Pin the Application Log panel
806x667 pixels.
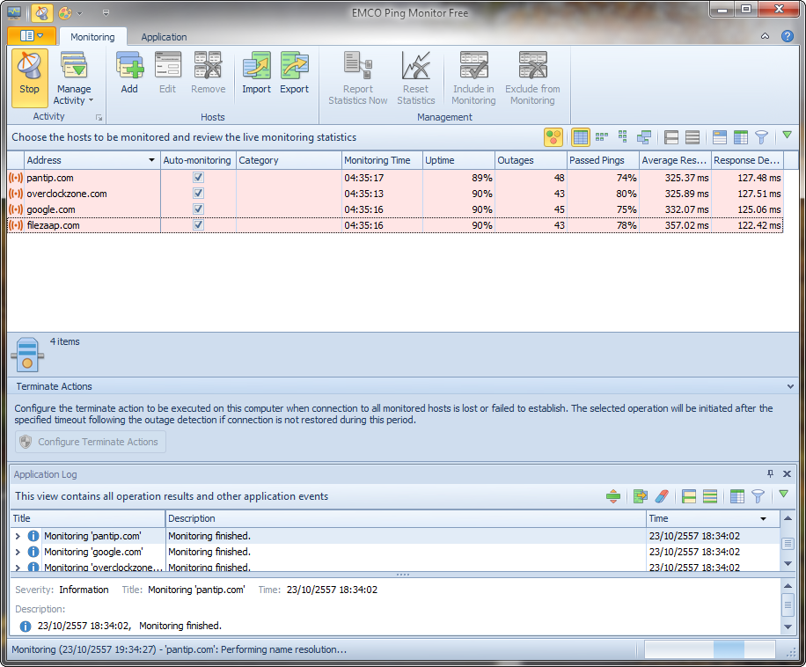click(x=771, y=474)
